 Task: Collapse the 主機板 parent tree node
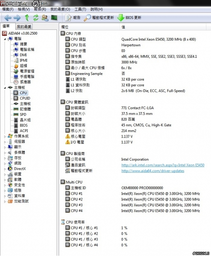pyautogui.click(x=5, y=88)
